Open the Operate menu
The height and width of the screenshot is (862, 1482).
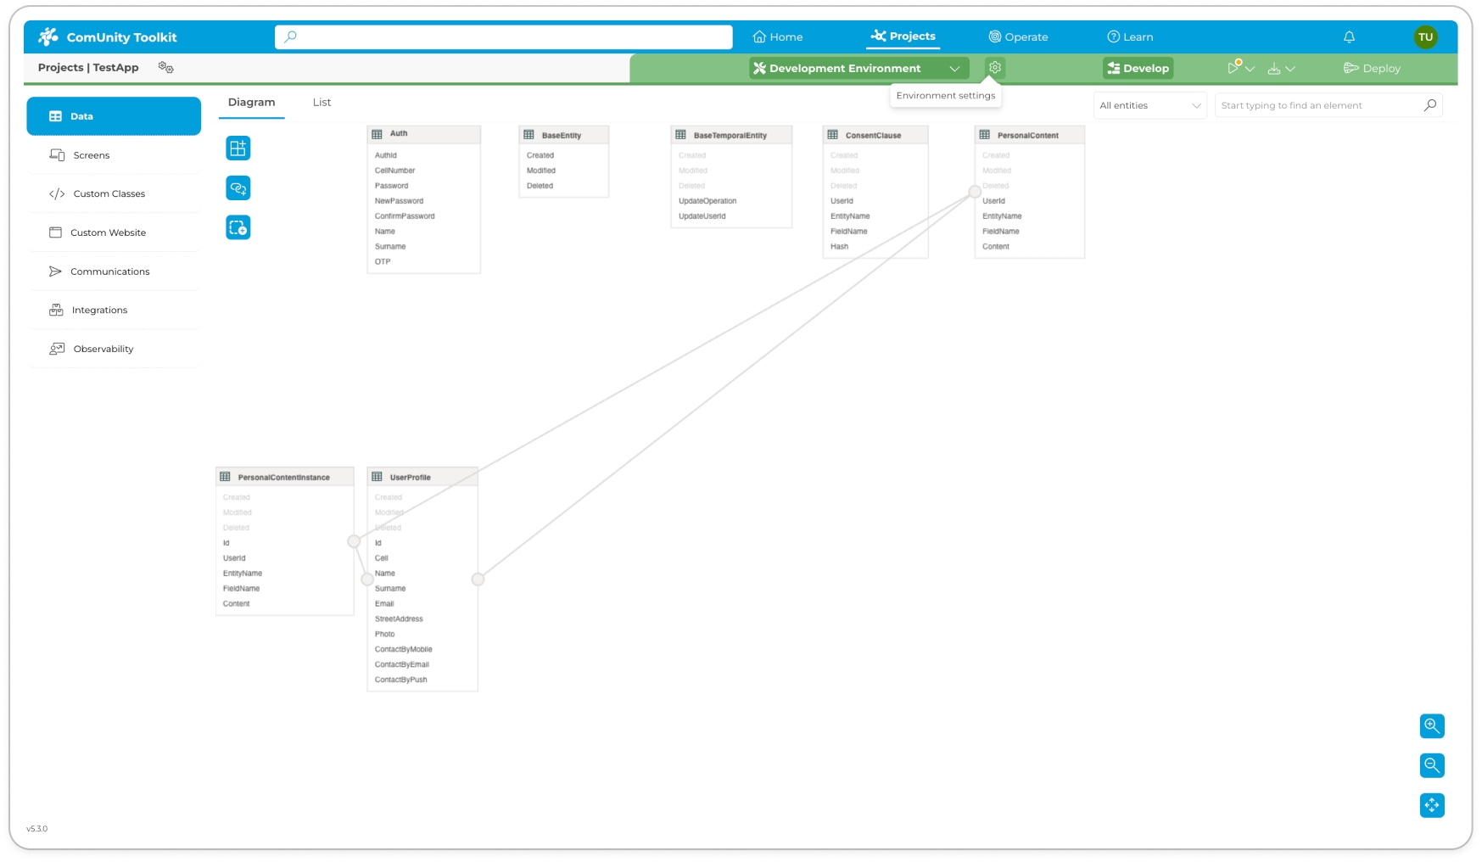(x=1018, y=37)
